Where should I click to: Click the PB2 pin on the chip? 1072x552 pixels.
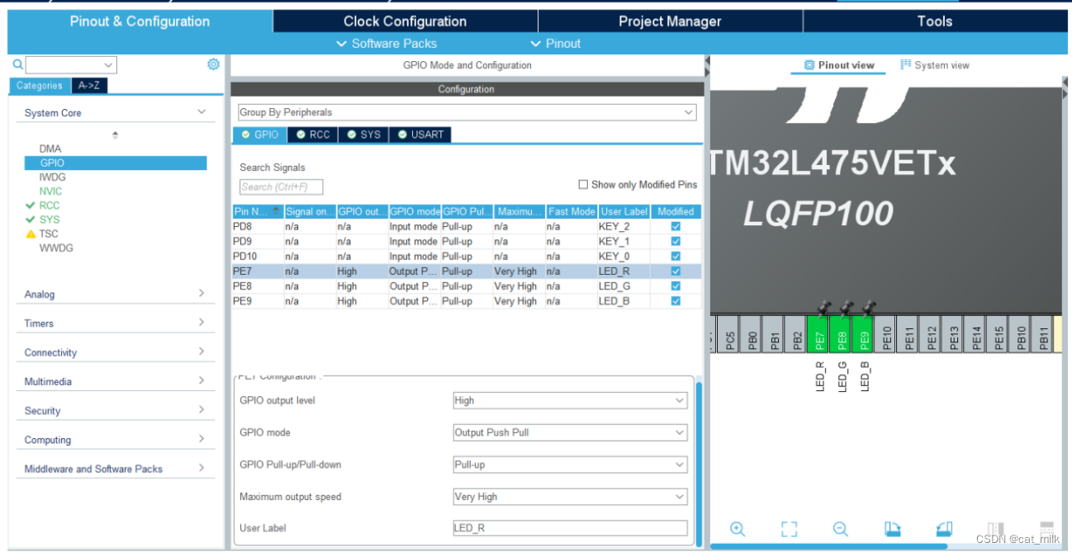pos(796,336)
